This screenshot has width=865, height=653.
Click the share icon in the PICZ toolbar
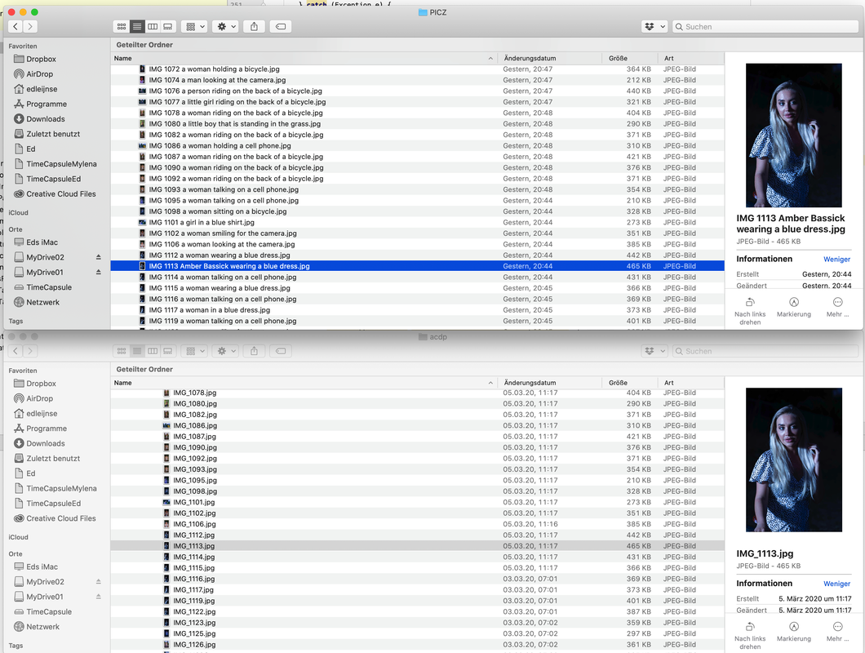click(x=254, y=27)
